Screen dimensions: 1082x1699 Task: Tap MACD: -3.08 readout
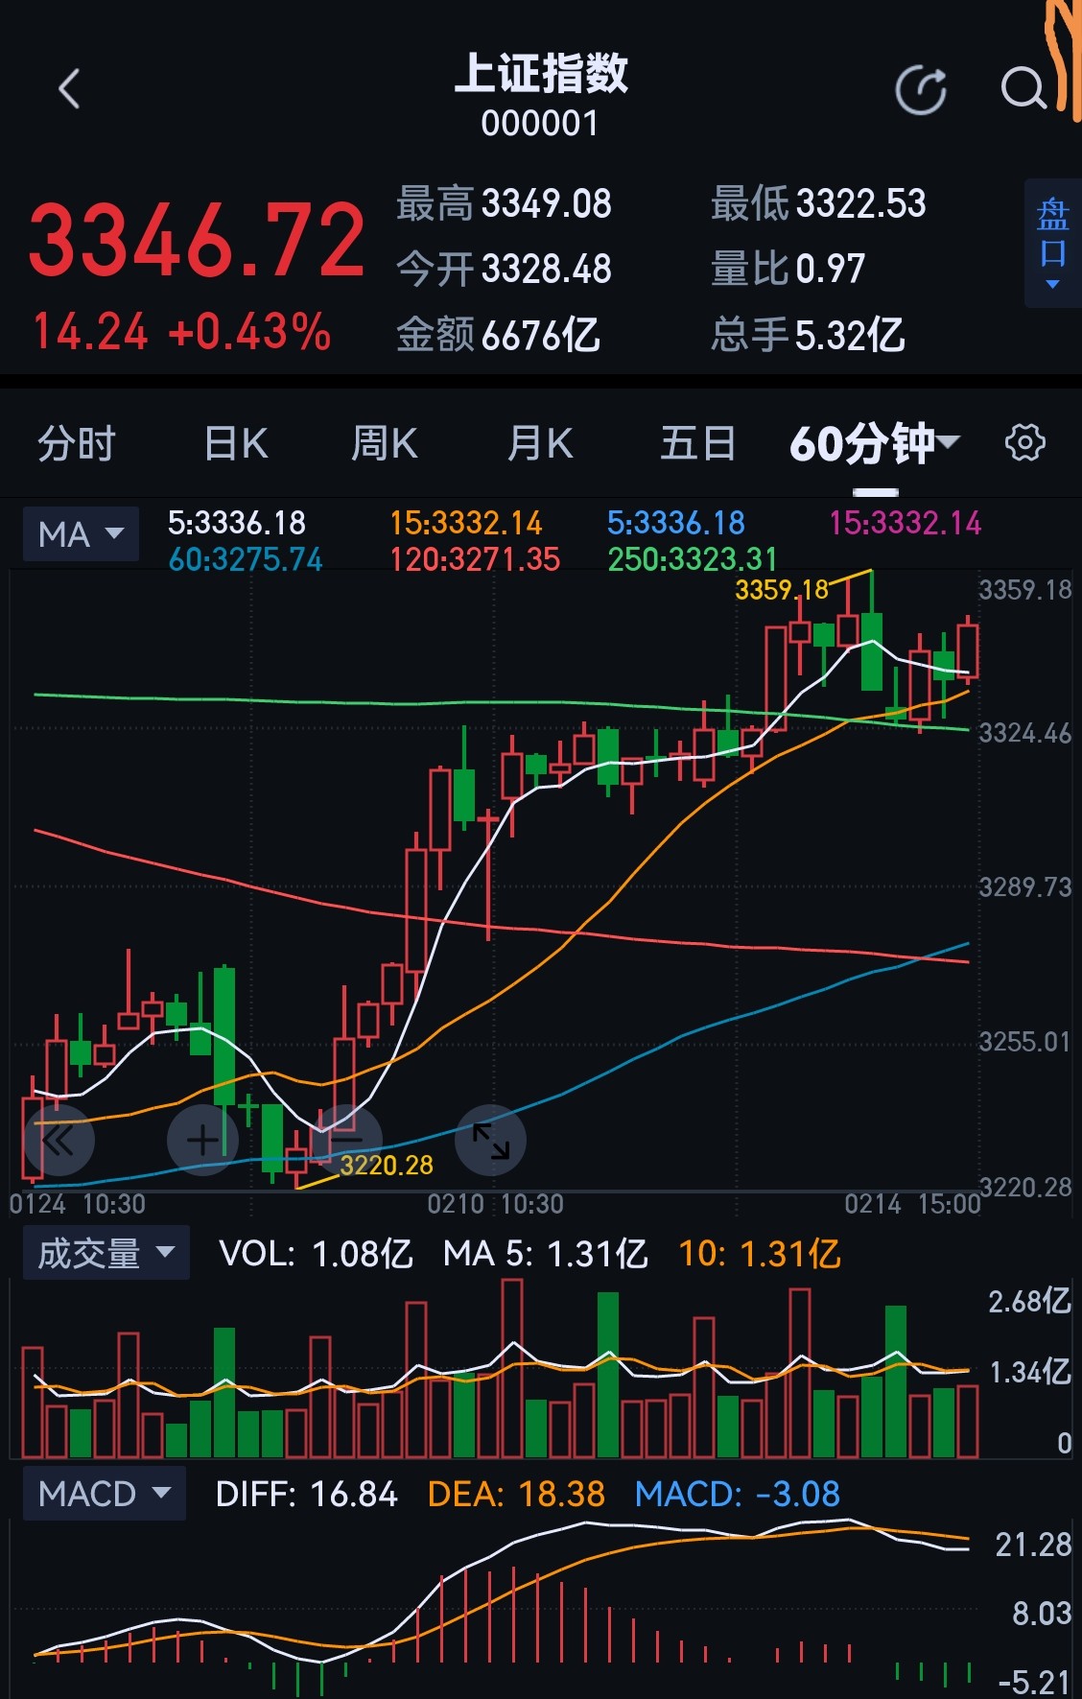pyautogui.click(x=737, y=1495)
